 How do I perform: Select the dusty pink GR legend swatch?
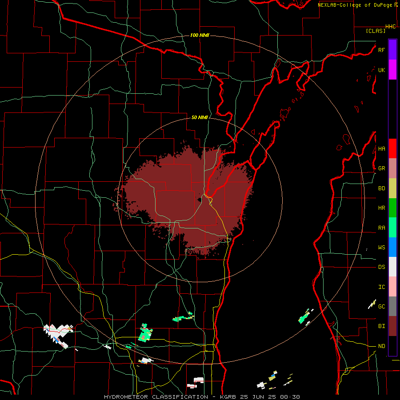click(x=392, y=168)
